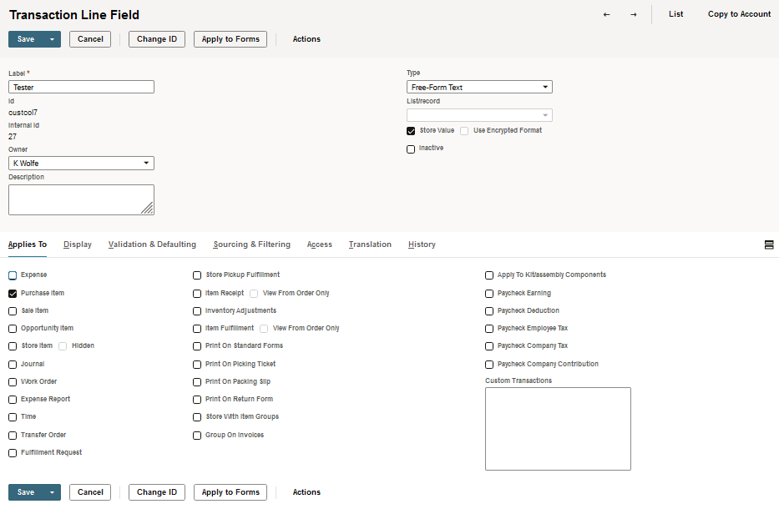This screenshot has width=779, height=509.
Task: Open the subtab layout toggle icon
Action: [x=769, y=244]
